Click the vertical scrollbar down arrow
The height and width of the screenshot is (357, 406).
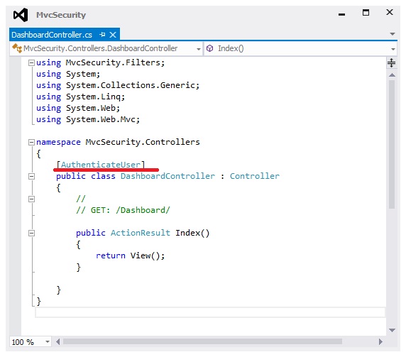pos(392,330)
